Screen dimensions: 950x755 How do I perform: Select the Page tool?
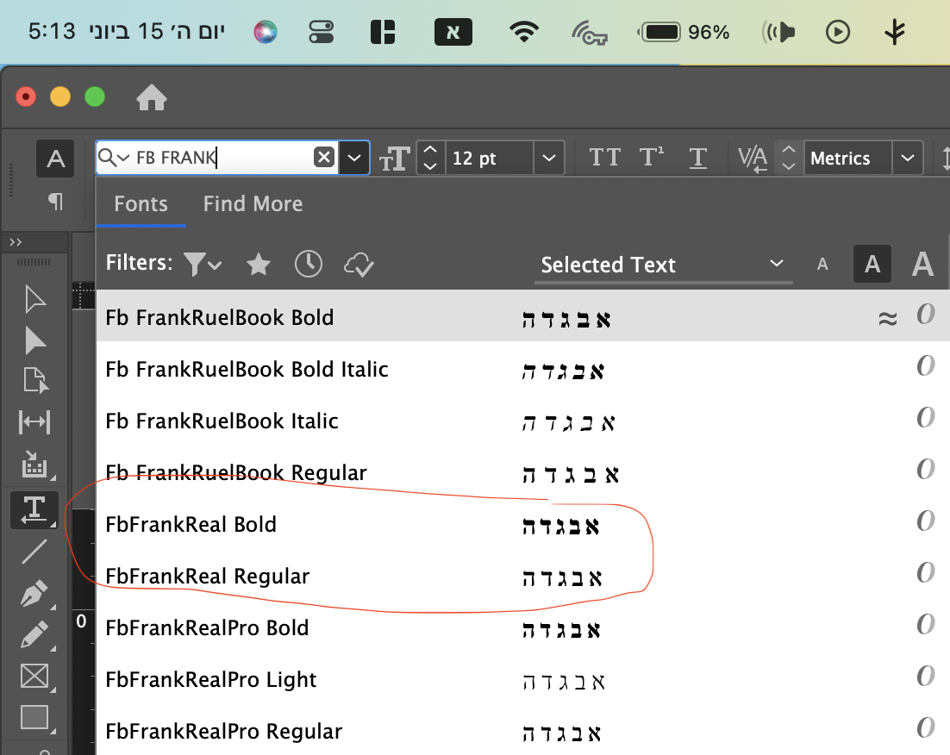tap(34, 381)
